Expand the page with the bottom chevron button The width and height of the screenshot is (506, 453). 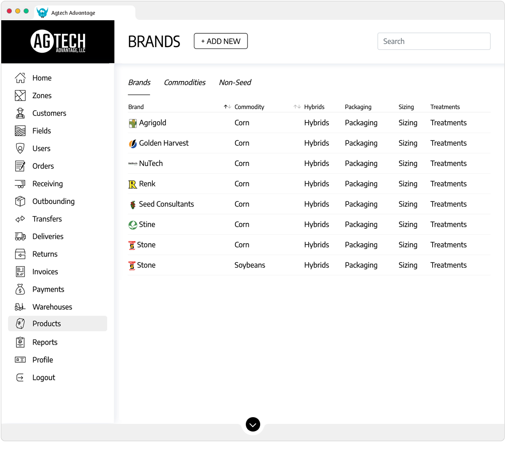pyautogui.click(x=253, y=424)
